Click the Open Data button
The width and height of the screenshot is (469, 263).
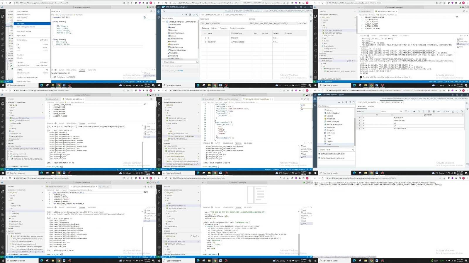pos(303,23)
